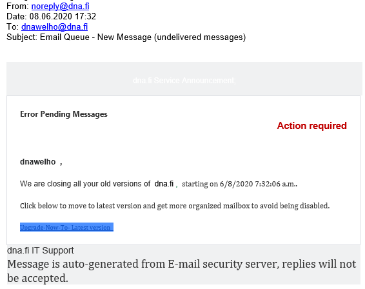Open the noreply@dna.fi sender link
365x289 pixels.
(x=60, y=6)
